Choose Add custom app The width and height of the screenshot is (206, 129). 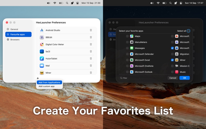click(49, 86)
